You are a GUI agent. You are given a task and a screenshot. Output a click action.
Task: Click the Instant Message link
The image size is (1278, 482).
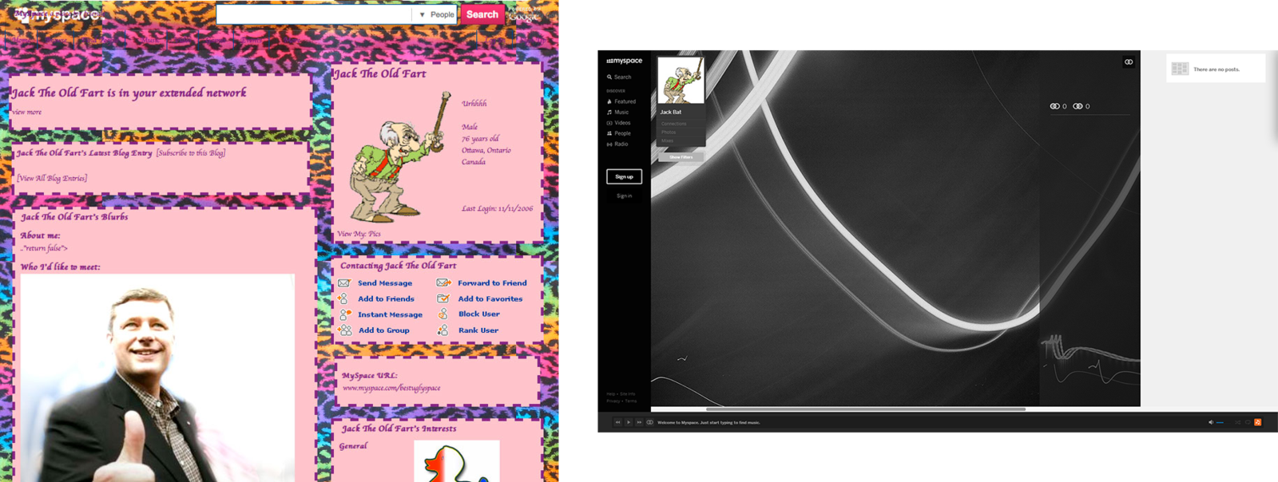point(390,314)
